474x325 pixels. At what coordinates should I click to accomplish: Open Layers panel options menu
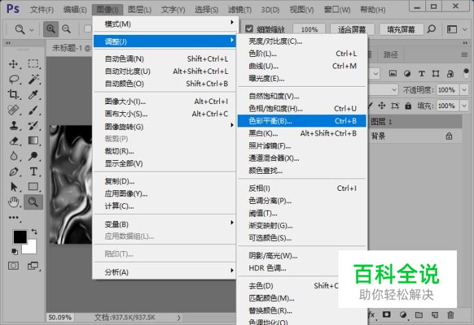point(464,55)
